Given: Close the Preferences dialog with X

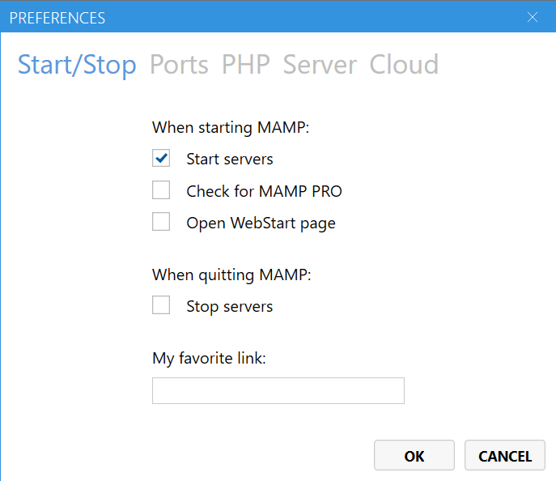Looking at the screenshot, I should pyautogui.click(x=533, y=17).
